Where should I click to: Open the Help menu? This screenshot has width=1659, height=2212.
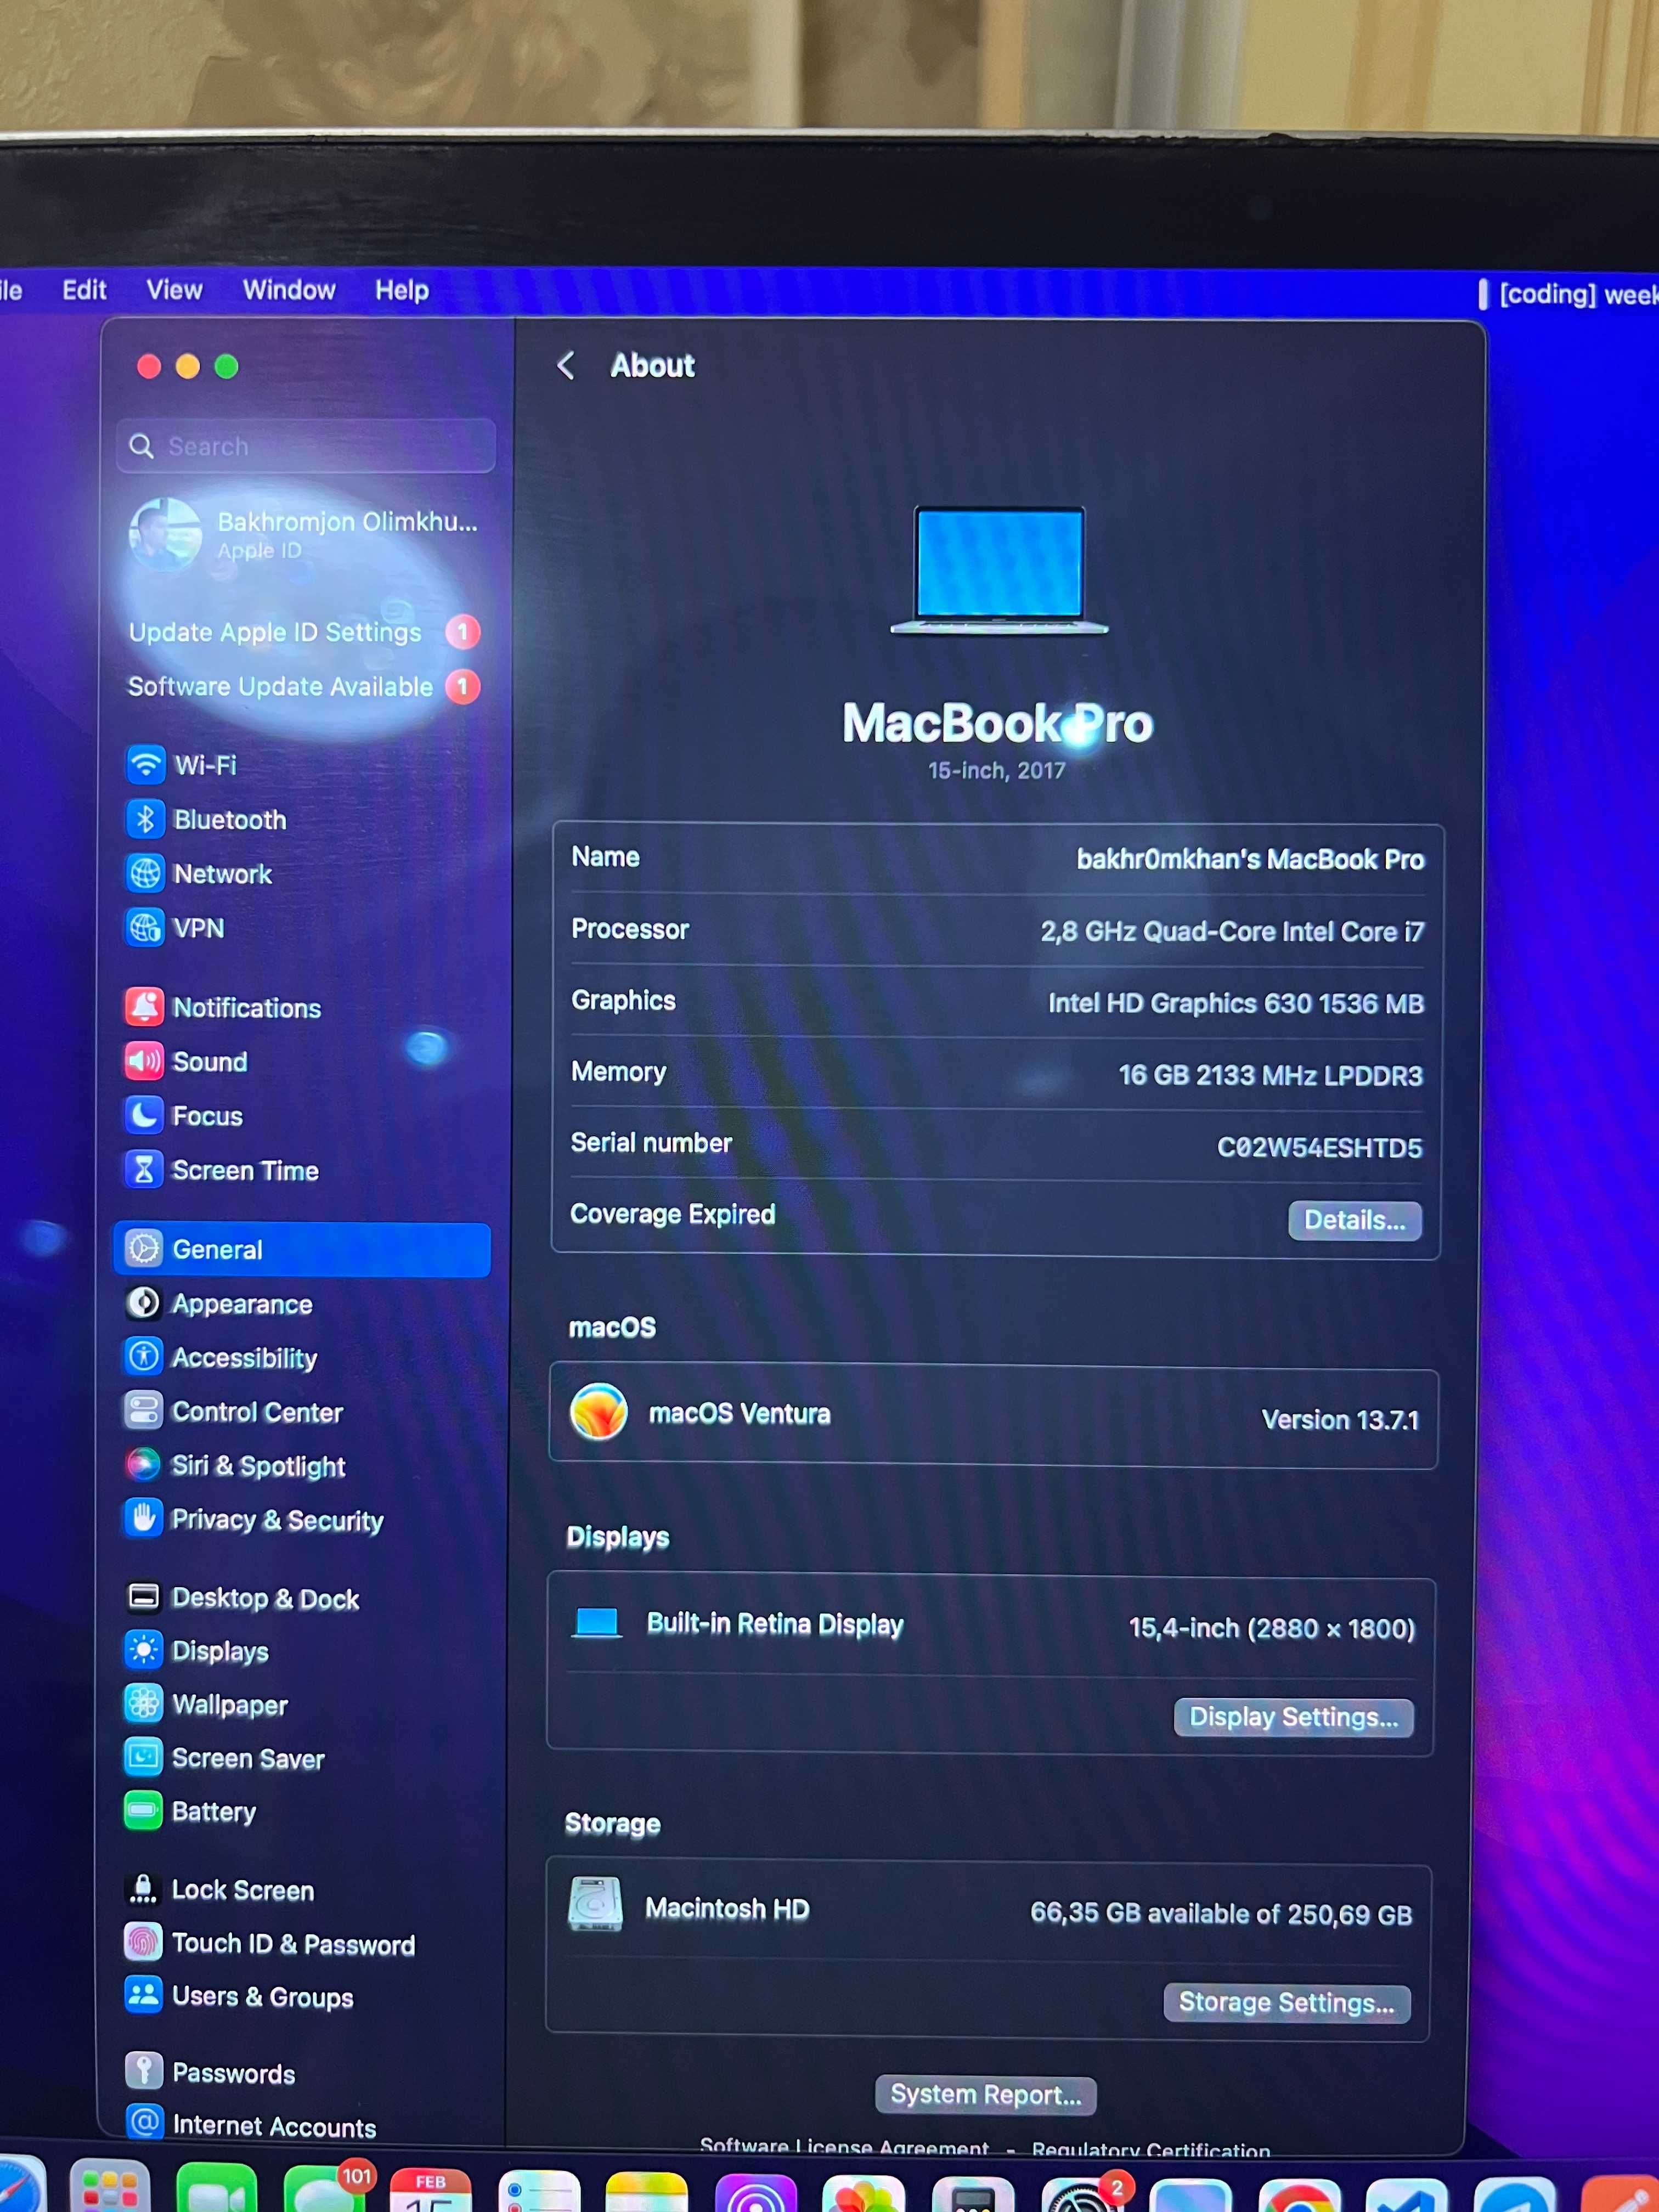tap(402, 290)
